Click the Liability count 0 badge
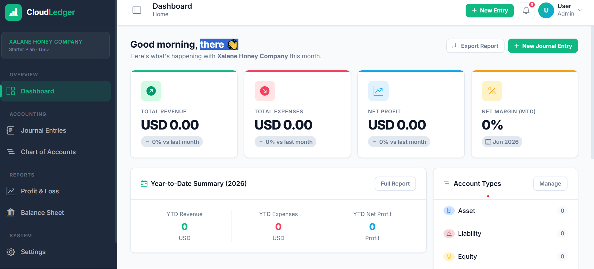Screen dimensions: 594x269 point(563,234)
